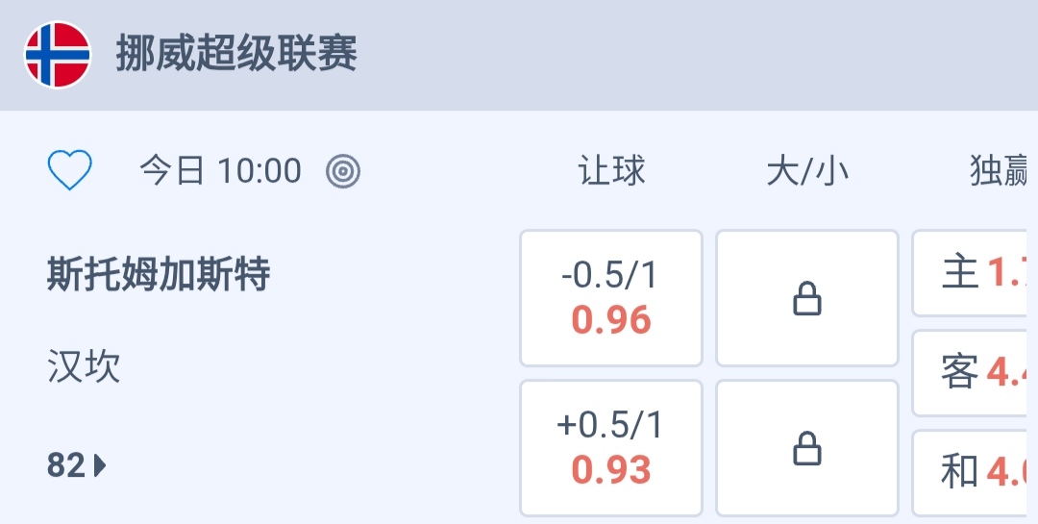The height and width of the screenshot is (524, 1038).
Task: Open team 汉坎 match details
Action: 85,367
